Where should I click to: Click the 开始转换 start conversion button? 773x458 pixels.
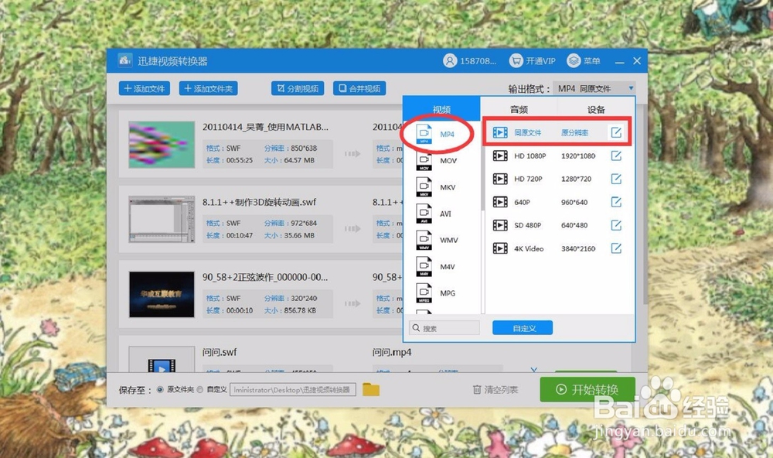click(586, 389)
